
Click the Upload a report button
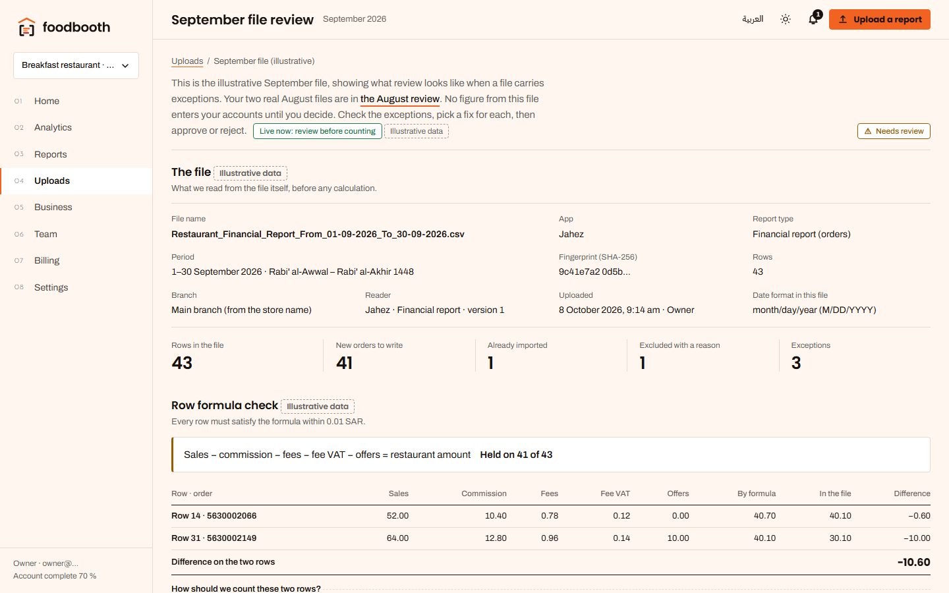[x=880, y=19]
